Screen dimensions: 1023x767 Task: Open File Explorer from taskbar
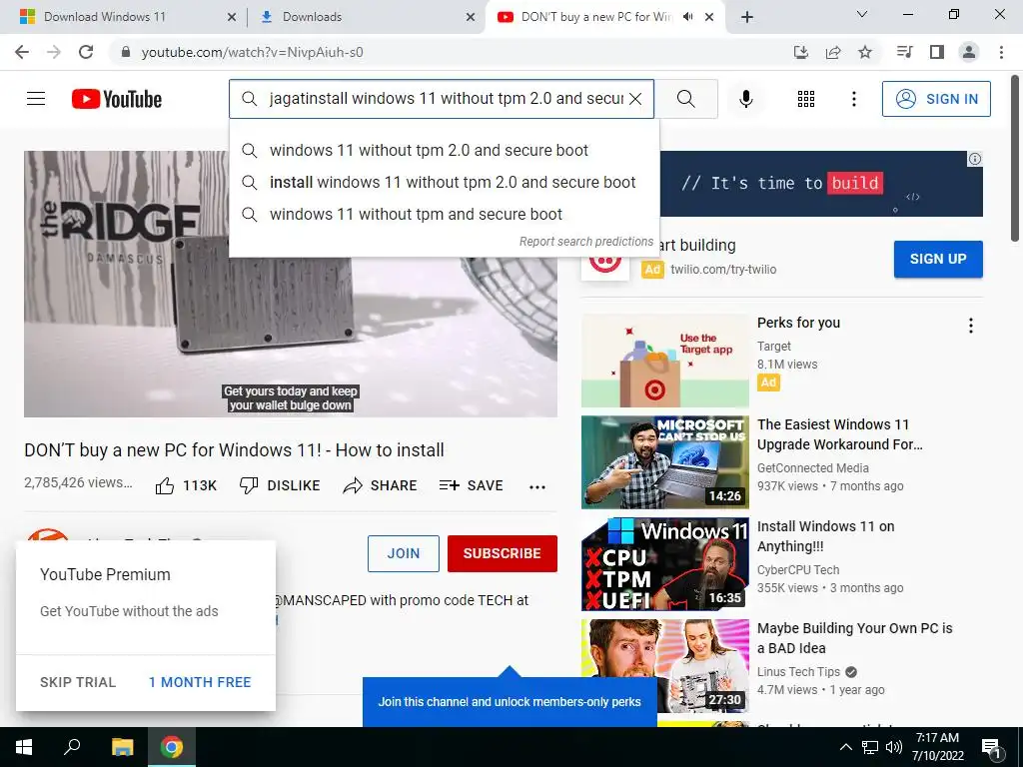[122, 747]
